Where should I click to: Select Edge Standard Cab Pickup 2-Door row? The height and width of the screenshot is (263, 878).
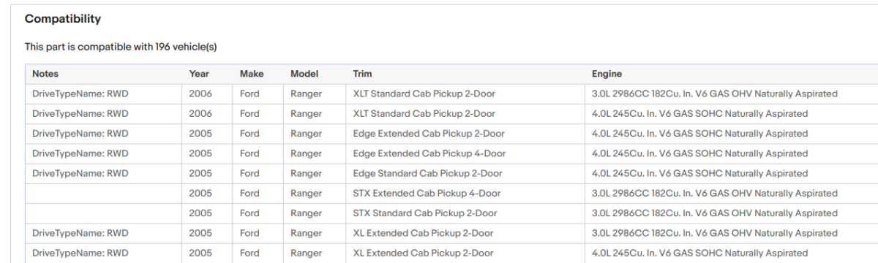tap(451, 173)
